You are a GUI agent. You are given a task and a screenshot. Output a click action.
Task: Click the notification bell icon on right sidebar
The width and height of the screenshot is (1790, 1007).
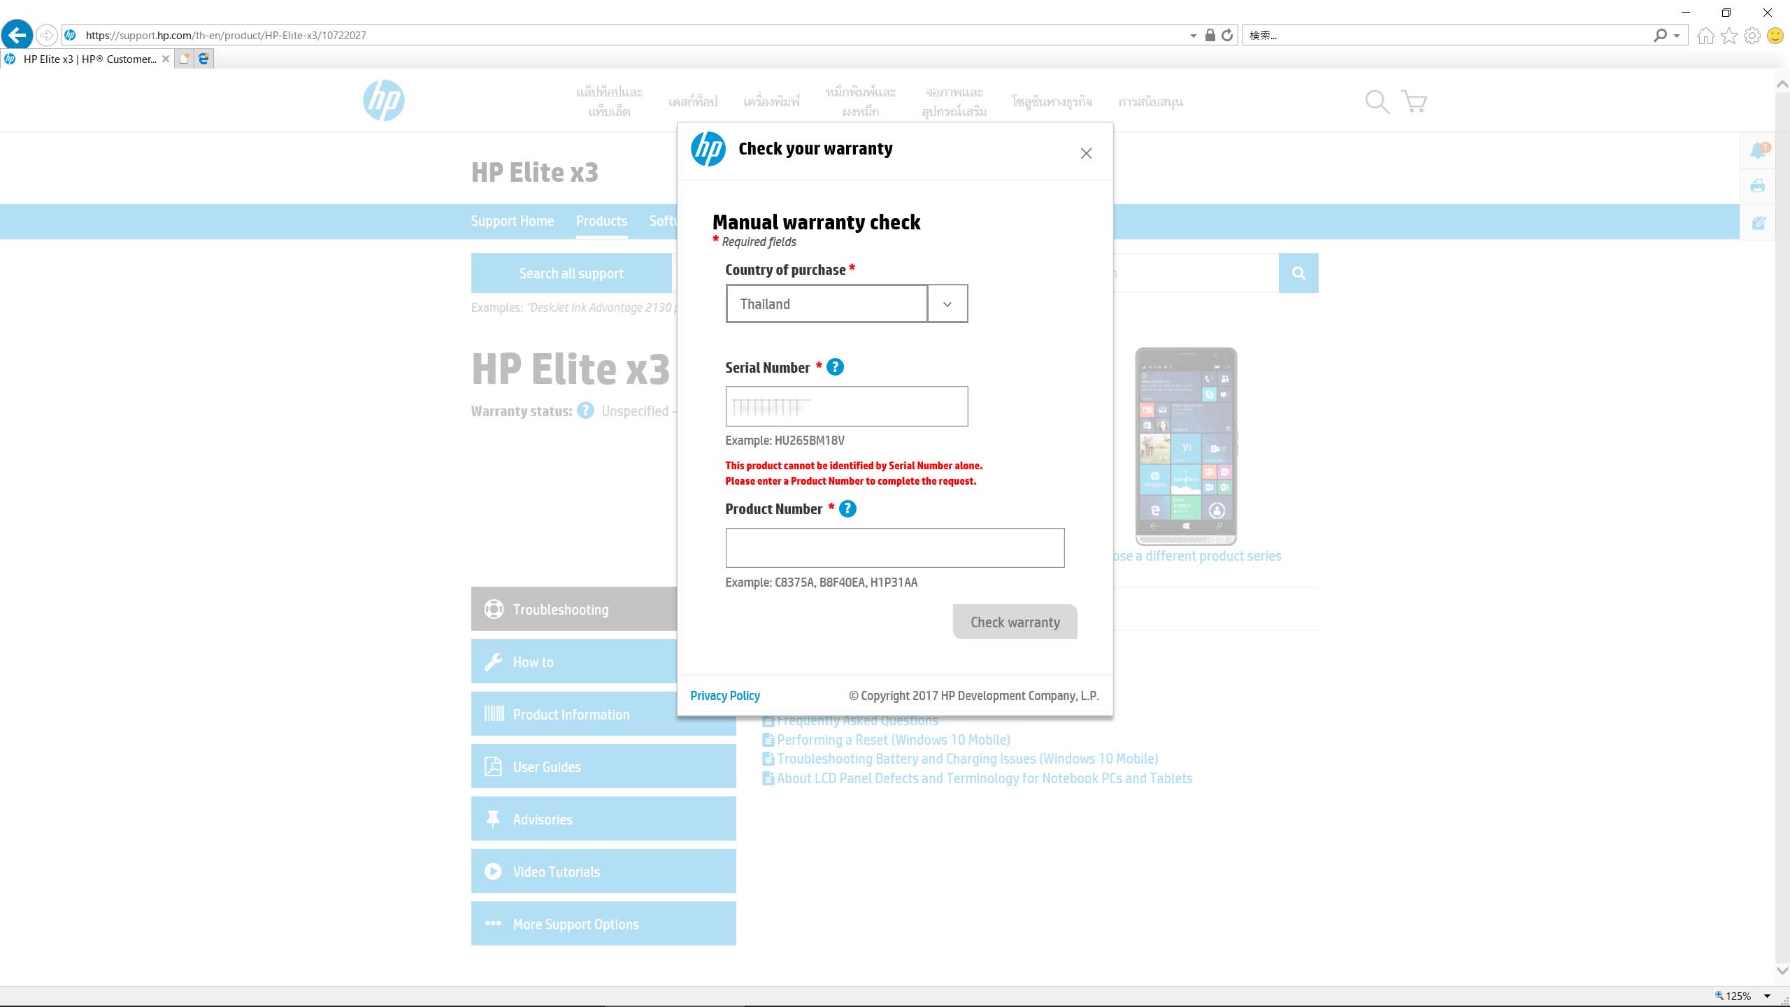tap(1758, 150)
